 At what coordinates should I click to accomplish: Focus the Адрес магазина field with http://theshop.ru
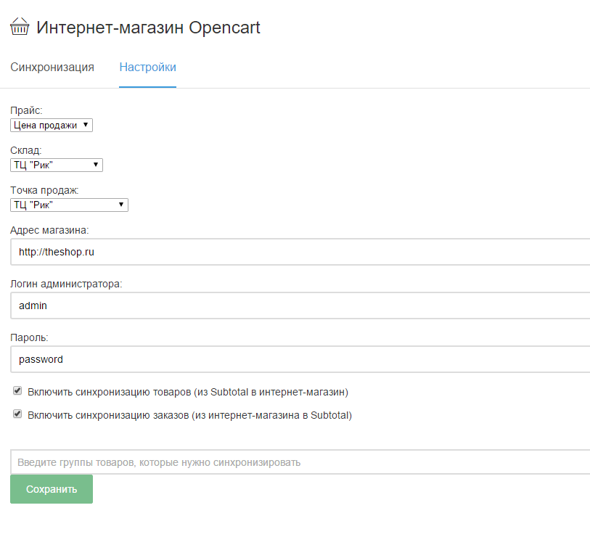[x=300, y=252]
